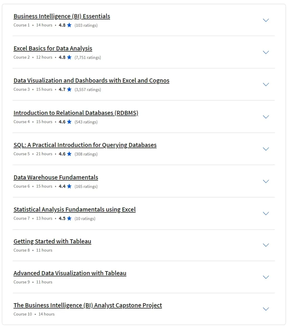Expand SQL Practical Introduction course chevron
Viewport: 289px width, 326px height.
266,149
